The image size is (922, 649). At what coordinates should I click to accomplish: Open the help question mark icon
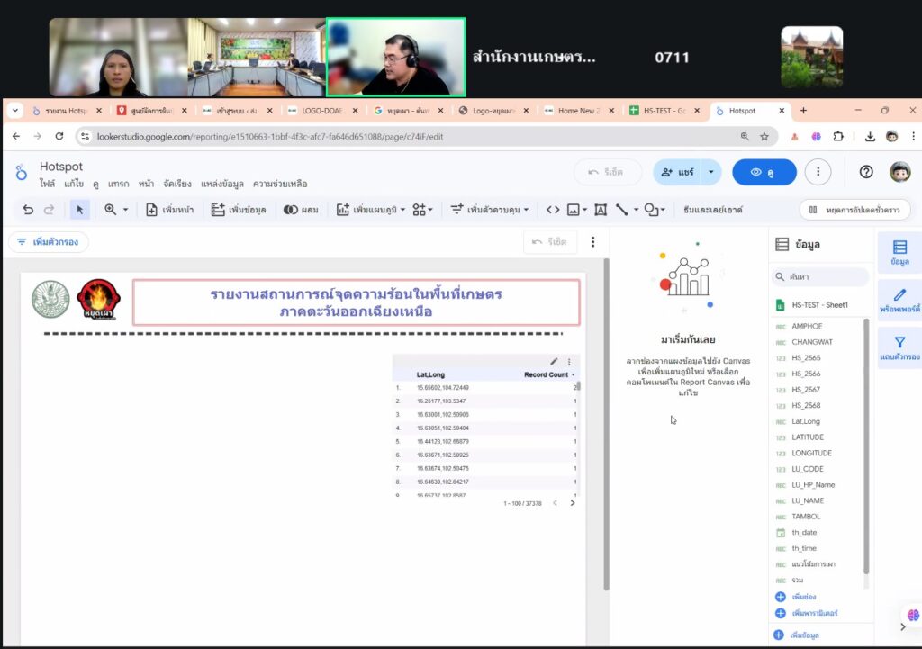[x=866, y=172]
